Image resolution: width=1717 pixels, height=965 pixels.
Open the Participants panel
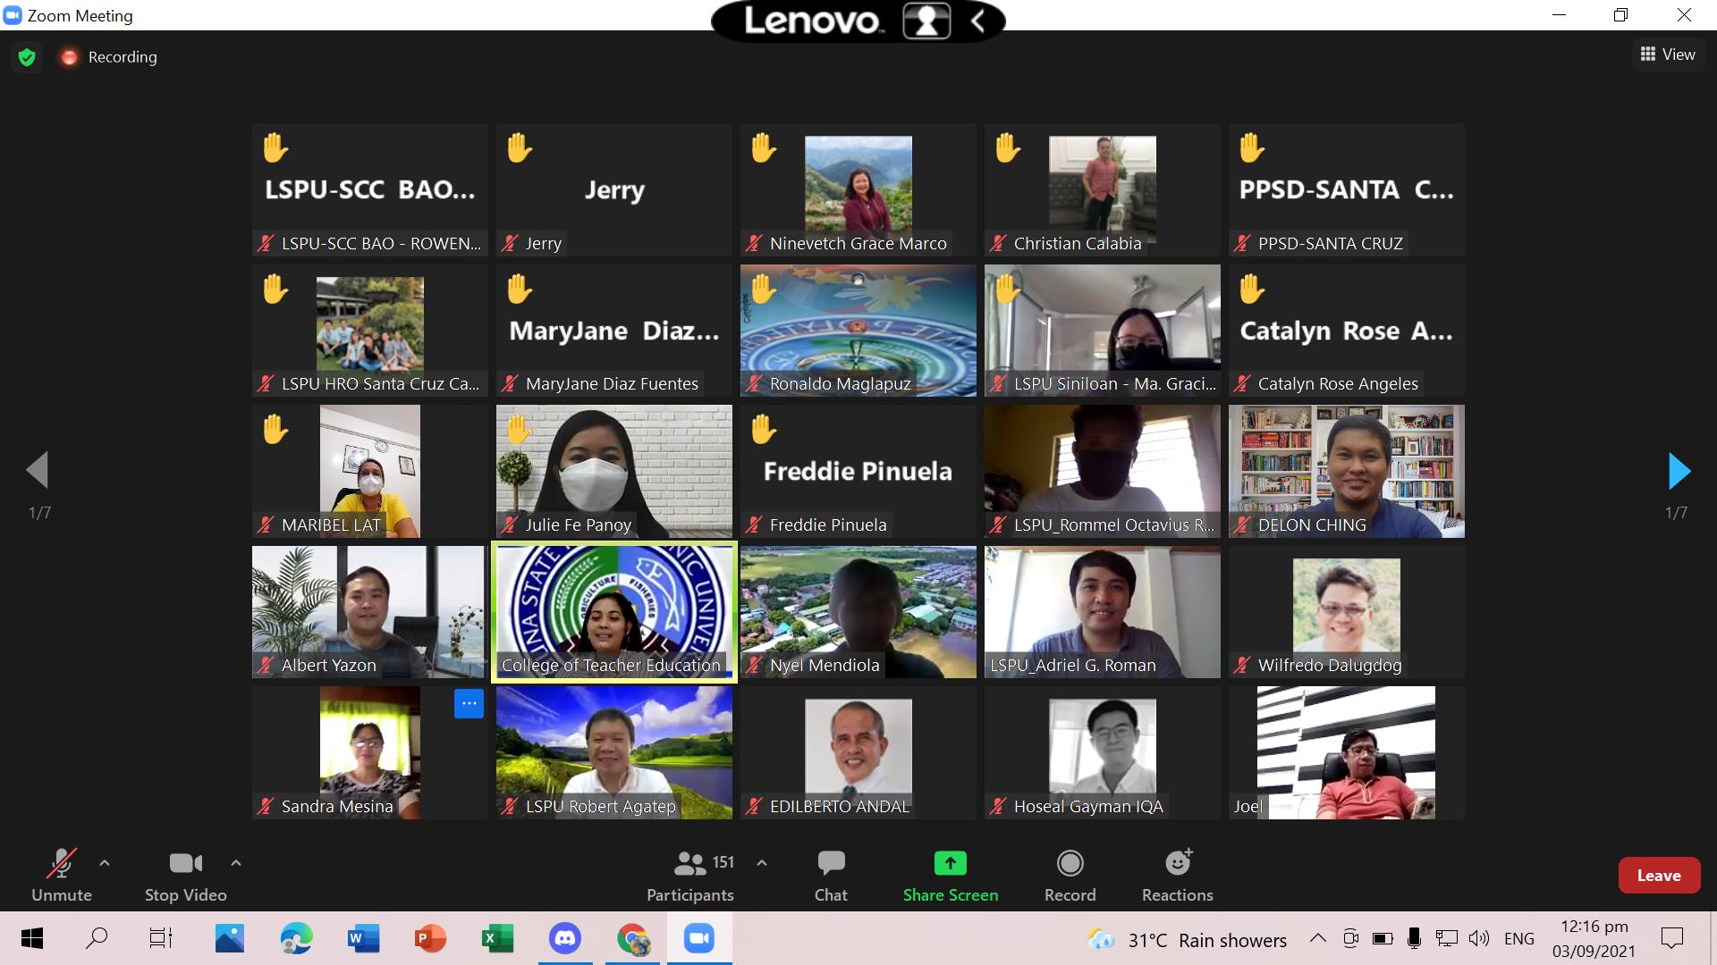click(690, 876)
